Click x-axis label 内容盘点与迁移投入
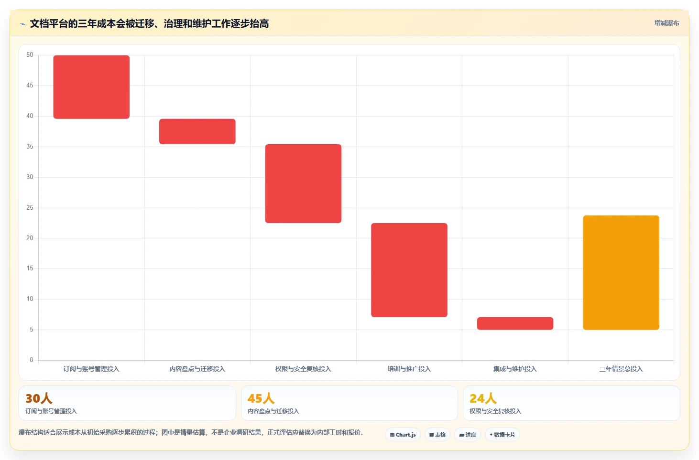Image resolution: width=699 pixels, height=460 pixels. [197, 369]
